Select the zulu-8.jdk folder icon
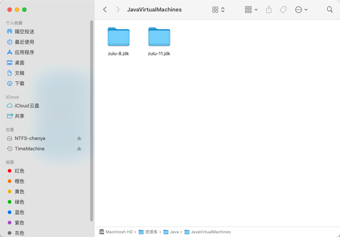Image resolution: width=340 pixels, height=237 pixels. point(119,37)
